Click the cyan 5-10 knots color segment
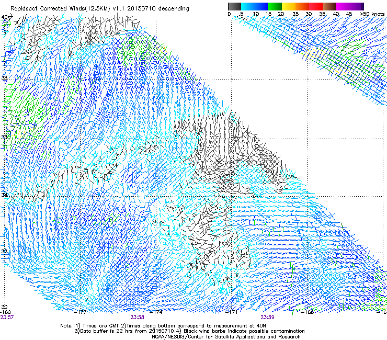Image resolution: width=387 pixels, height=340 pixels. click(x=248, y=6)
